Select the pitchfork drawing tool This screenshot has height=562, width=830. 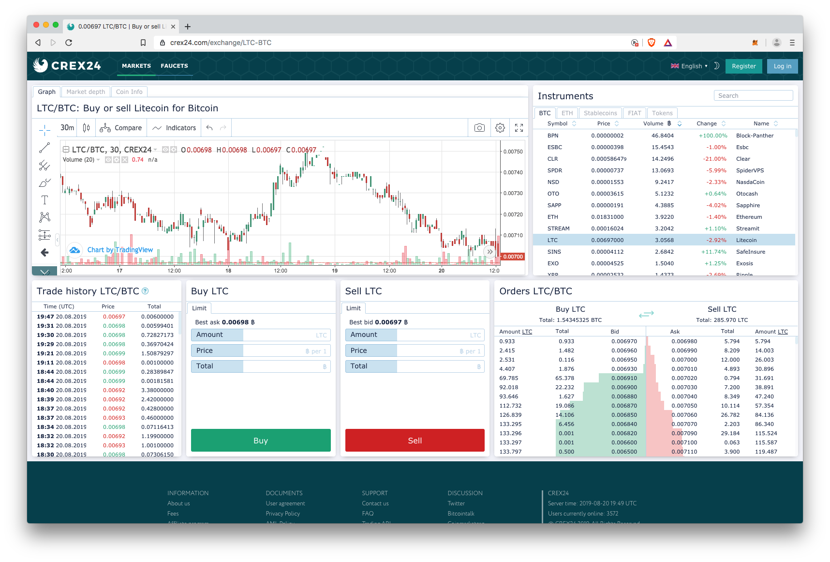tap(44, 166)
